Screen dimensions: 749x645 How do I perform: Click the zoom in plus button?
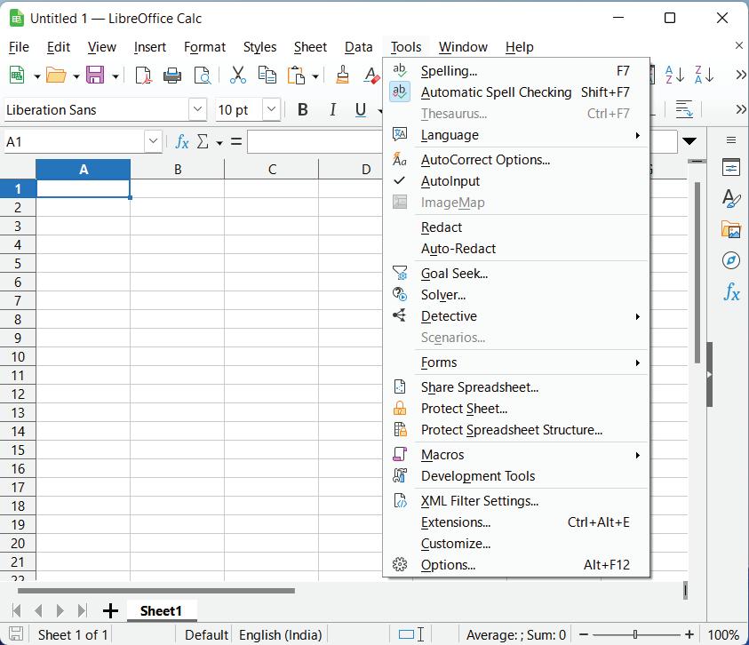click(x=689, y=634)
